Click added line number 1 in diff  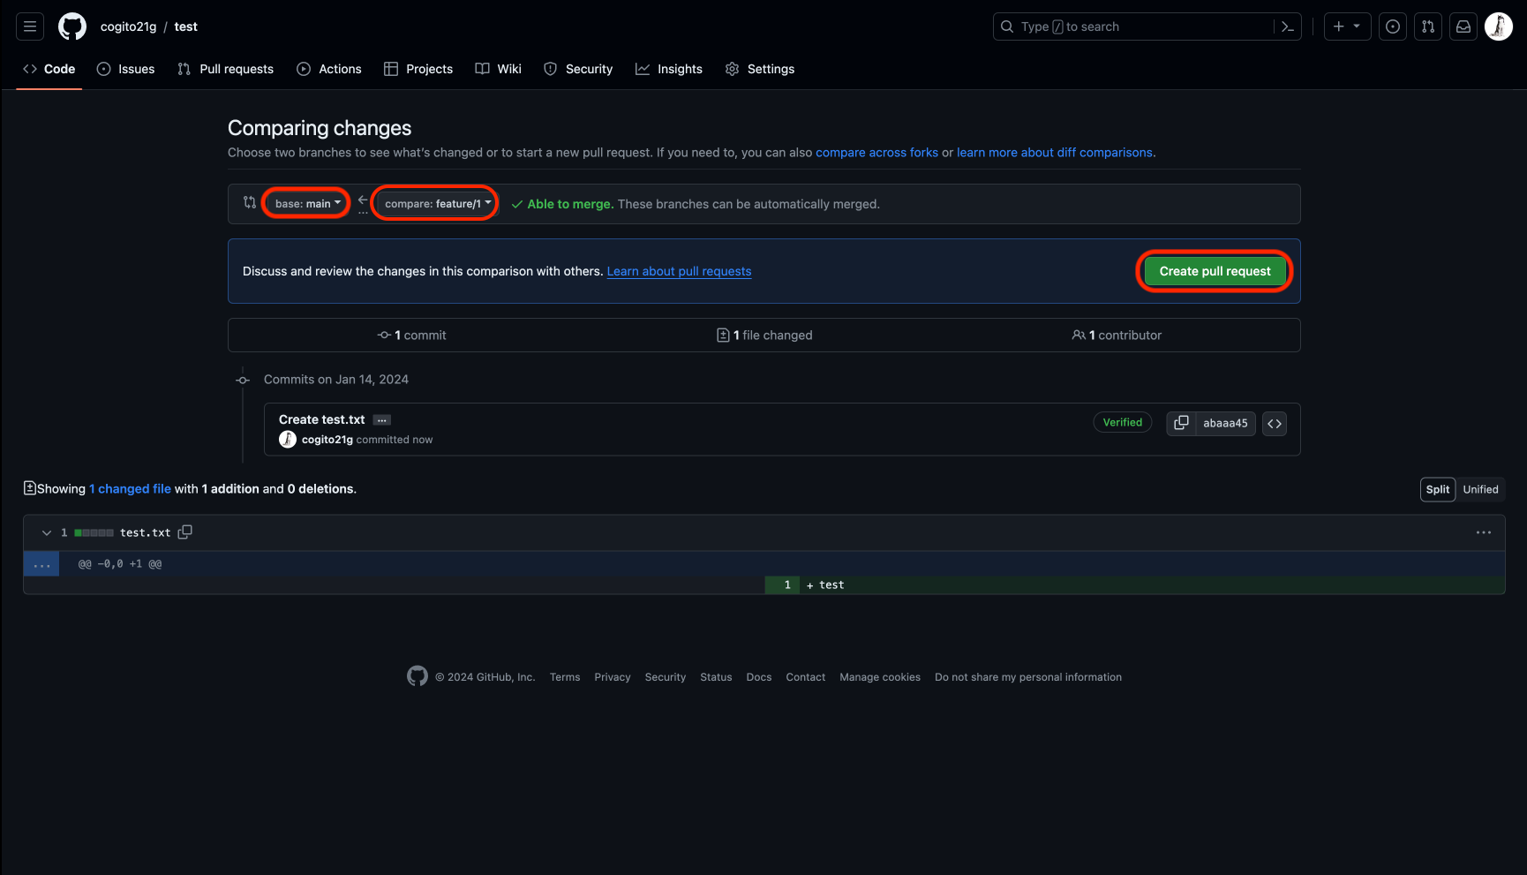[783, 585]
